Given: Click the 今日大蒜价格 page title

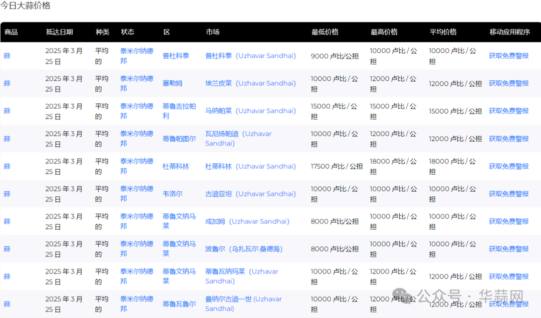Looking at the screenshot, I should coord(25,5).
